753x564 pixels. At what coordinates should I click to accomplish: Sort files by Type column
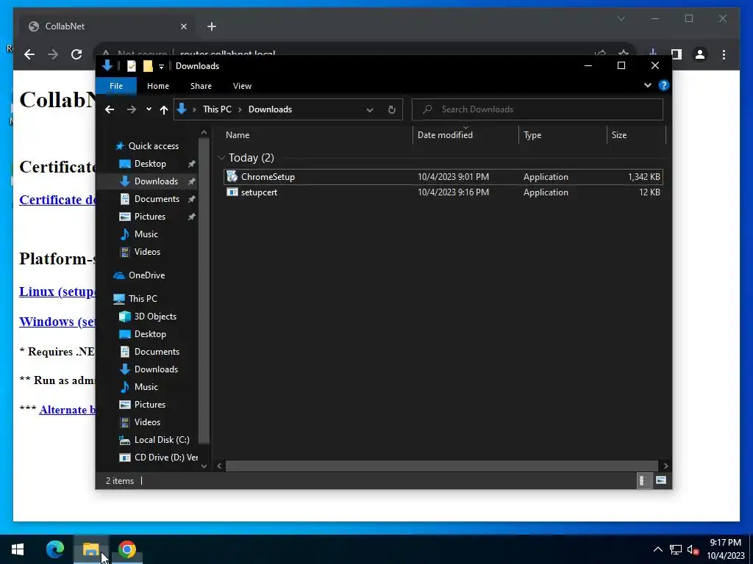point(563,135)
